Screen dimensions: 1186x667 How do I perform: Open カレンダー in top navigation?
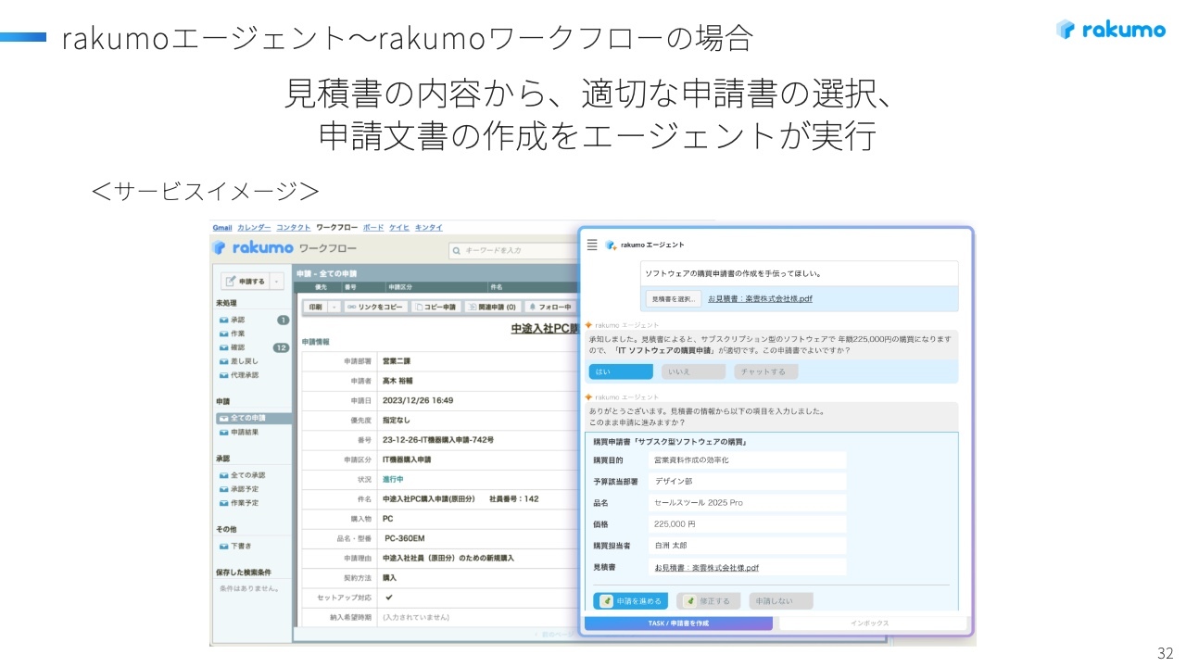tap(255, 227)
